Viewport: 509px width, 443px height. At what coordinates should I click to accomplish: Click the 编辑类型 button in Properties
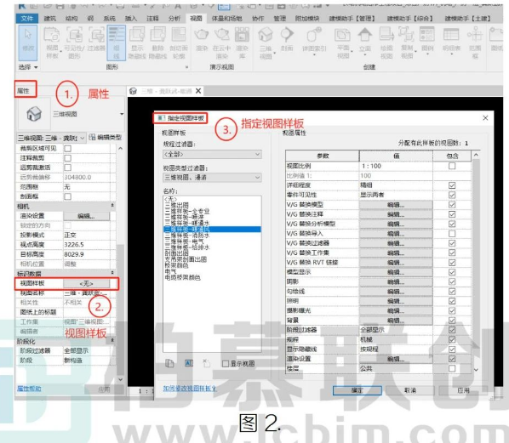(x=106, y=138)
